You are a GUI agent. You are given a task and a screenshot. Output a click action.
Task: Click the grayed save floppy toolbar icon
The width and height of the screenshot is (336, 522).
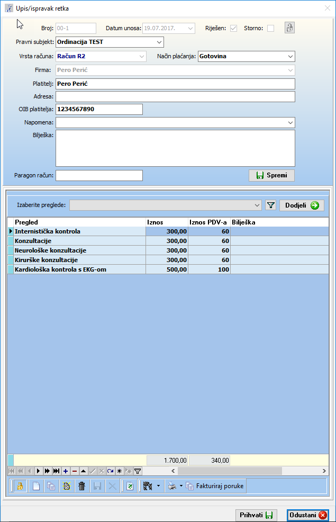coord(97,486)
